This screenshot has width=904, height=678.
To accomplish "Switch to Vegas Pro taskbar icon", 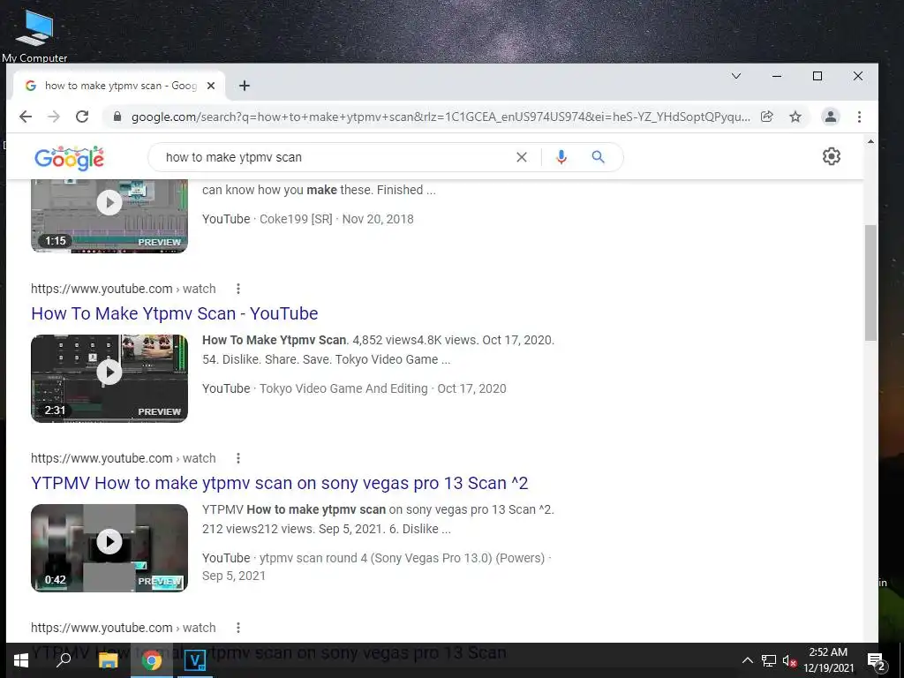I will coord(195,660).
